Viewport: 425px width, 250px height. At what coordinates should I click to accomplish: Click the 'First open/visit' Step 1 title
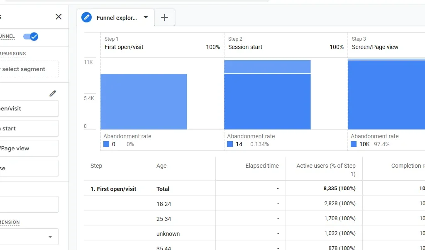pos(124,47)
